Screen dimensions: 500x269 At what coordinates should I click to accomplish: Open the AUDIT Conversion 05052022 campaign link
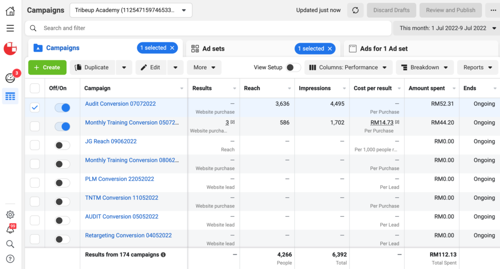coord(122,216)
